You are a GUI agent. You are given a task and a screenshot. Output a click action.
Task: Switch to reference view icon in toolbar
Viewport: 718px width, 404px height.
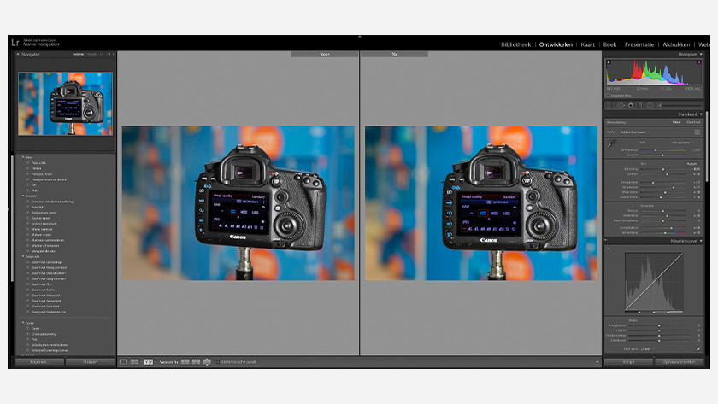[135, 362]
